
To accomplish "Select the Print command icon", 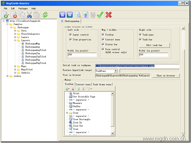I will (x=71, y=93).
